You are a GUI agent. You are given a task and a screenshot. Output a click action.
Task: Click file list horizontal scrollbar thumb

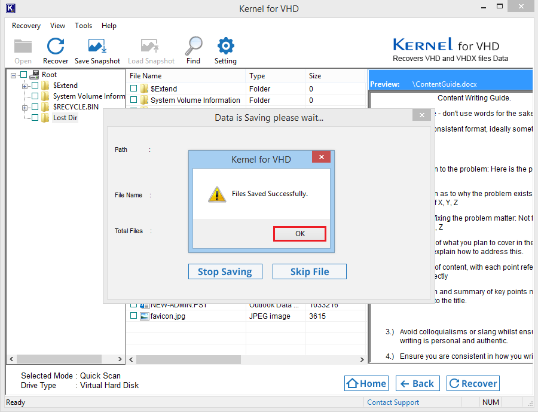pyautogui.click(x=188, y=359)
